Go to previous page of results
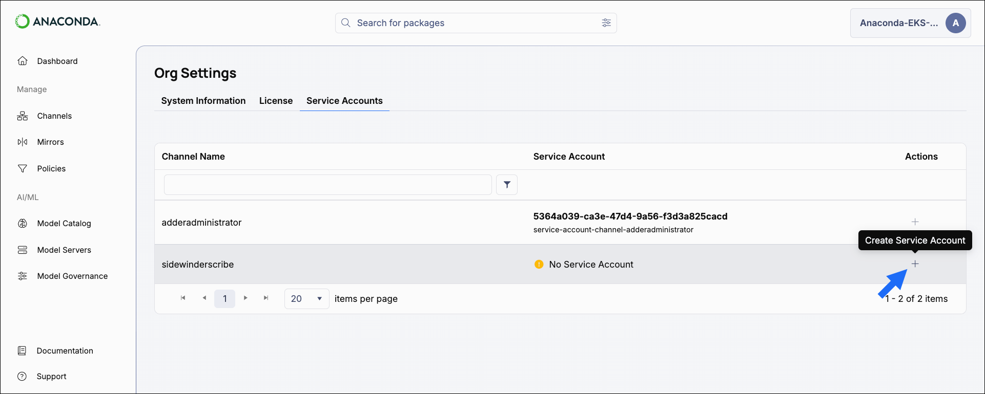This screenshot has width=985, height=394. pos(204,298)
